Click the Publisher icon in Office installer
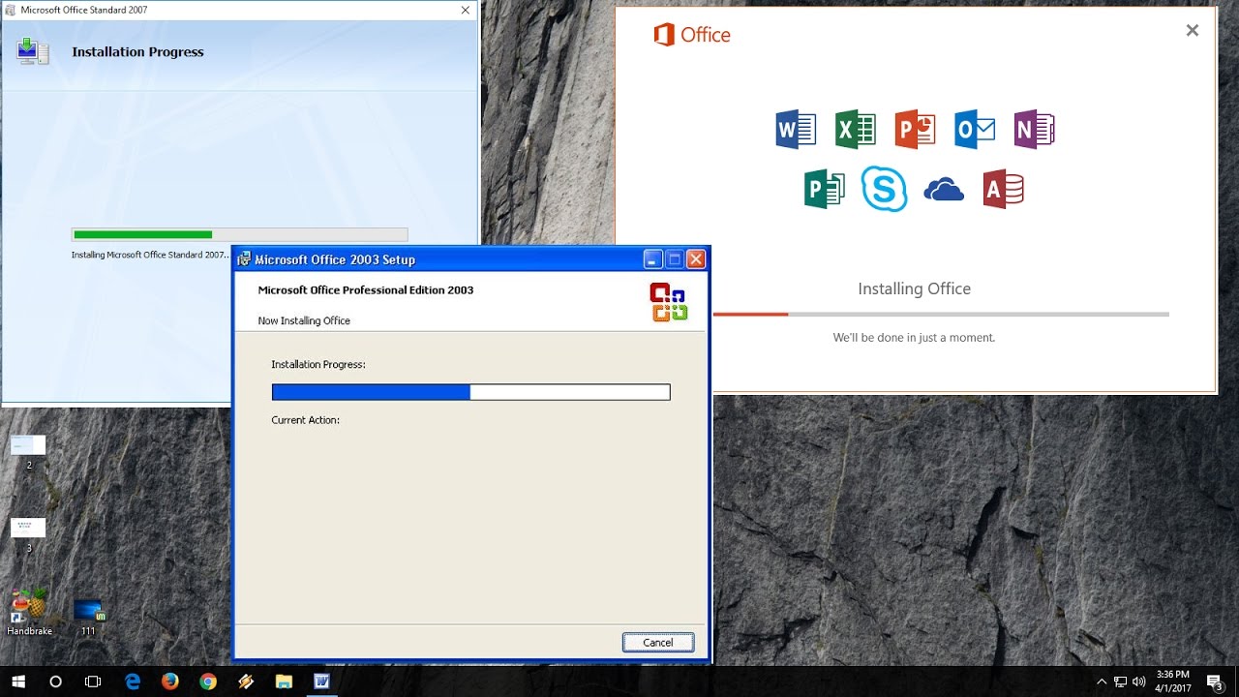This screenshot has width=1239, height=697. pyautogui.click(x=825, y=189)
